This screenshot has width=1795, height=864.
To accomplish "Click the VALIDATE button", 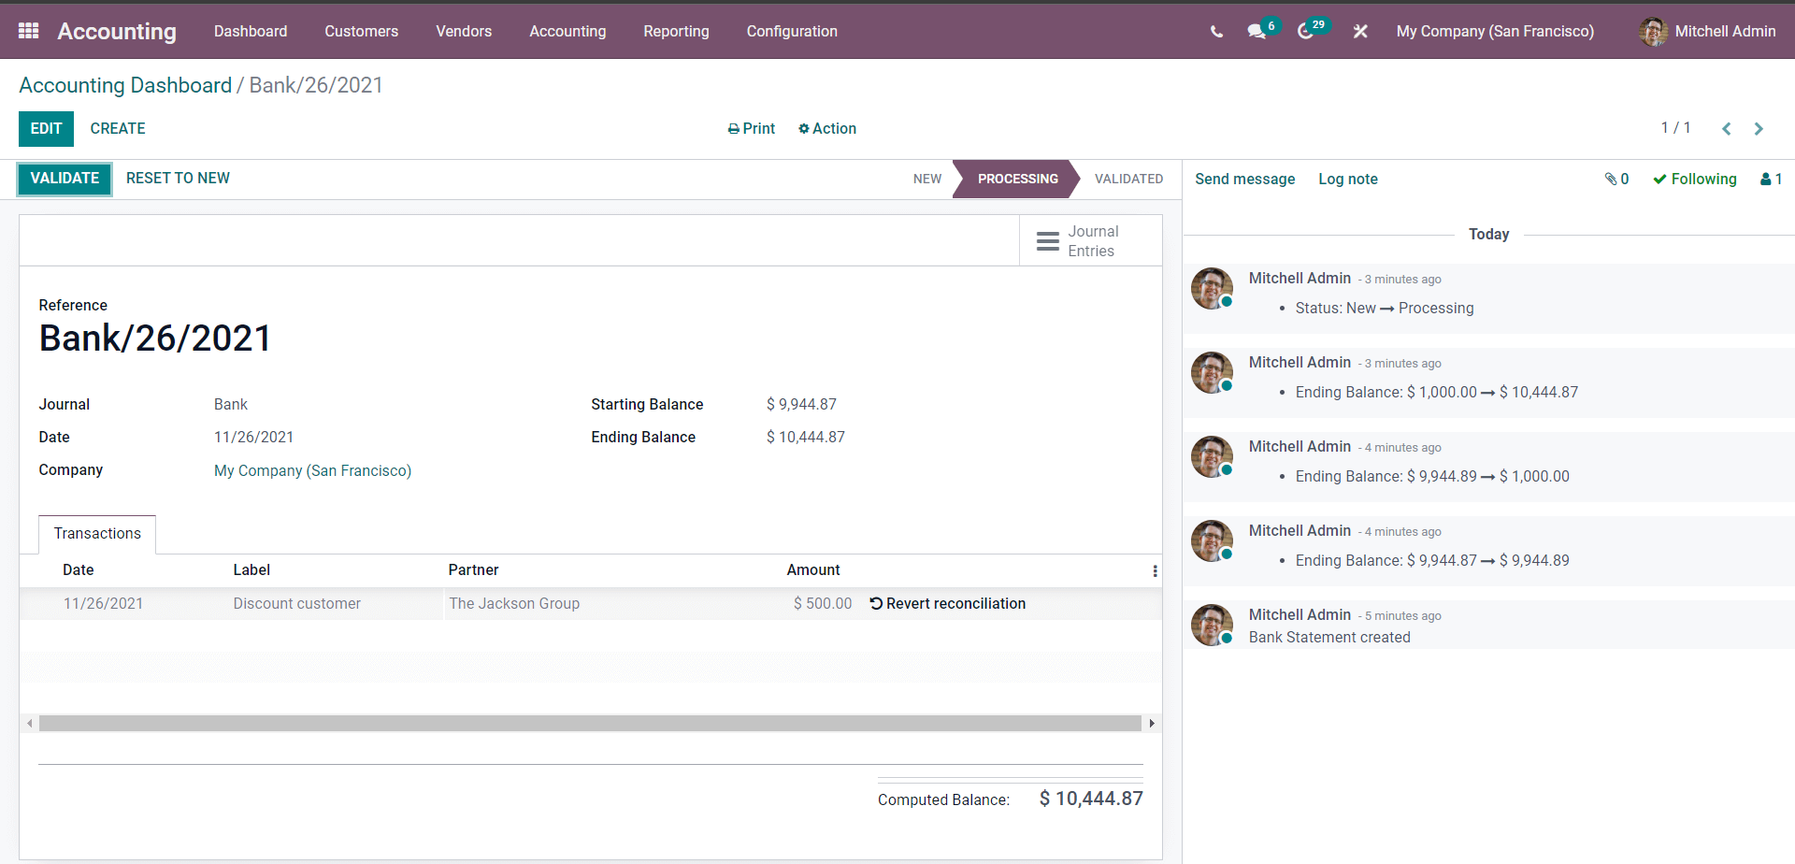I will coord(65,179).
